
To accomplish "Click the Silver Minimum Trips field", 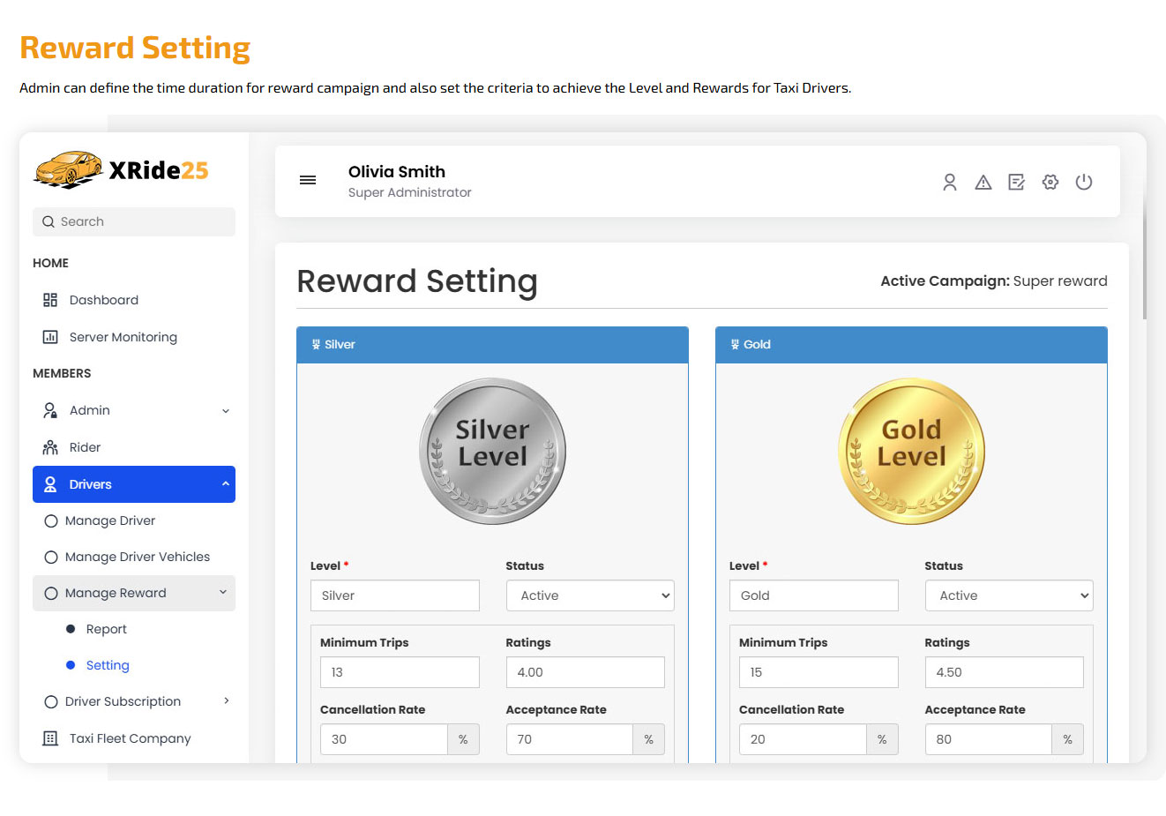I will (400, 672).
